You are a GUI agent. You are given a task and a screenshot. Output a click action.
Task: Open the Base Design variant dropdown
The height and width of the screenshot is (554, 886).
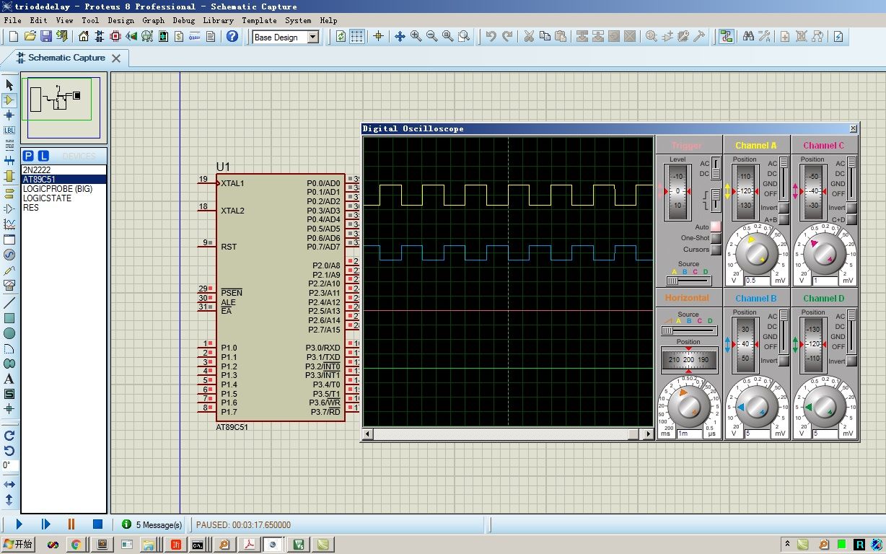[x=313, y=38]
